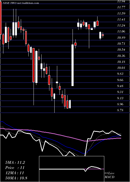Image resolution: width=130 pixels, height=182 pixels.
Task: Click the 11.77 price axis label
Action: coord(121,7)
